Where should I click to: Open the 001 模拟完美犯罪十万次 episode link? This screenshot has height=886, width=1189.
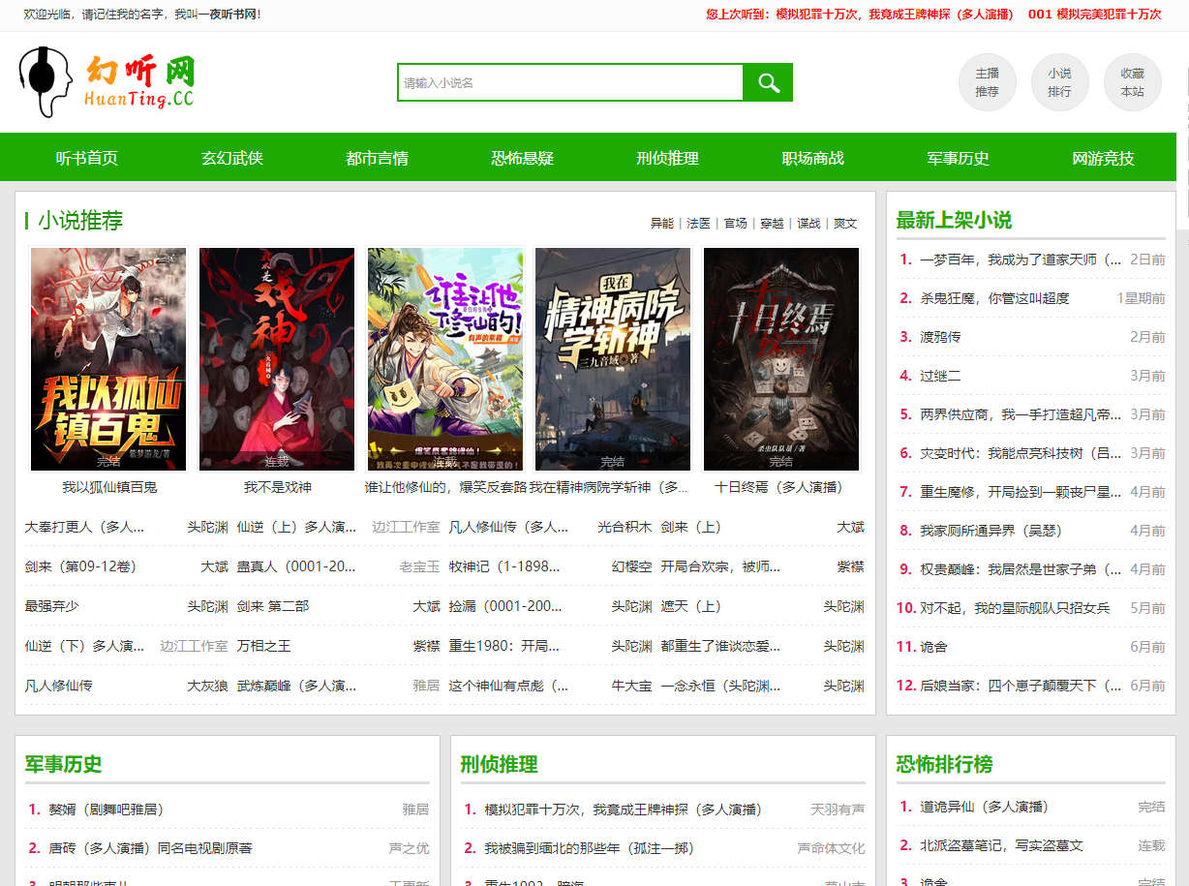click(1094, 15)
